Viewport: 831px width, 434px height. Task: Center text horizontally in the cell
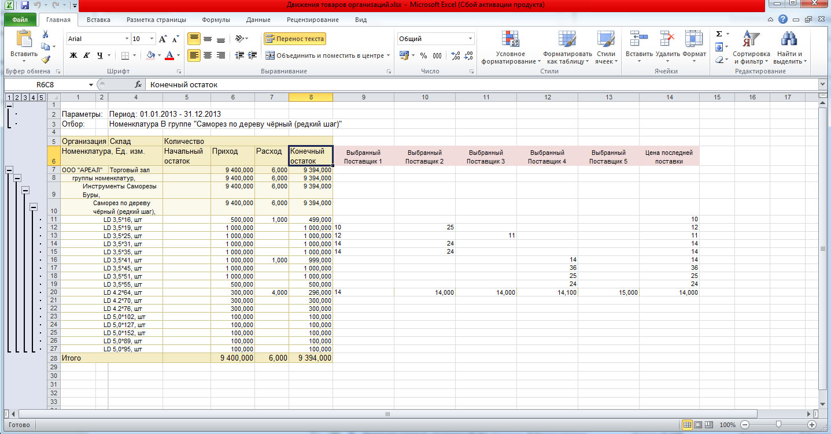click(207, 55)
